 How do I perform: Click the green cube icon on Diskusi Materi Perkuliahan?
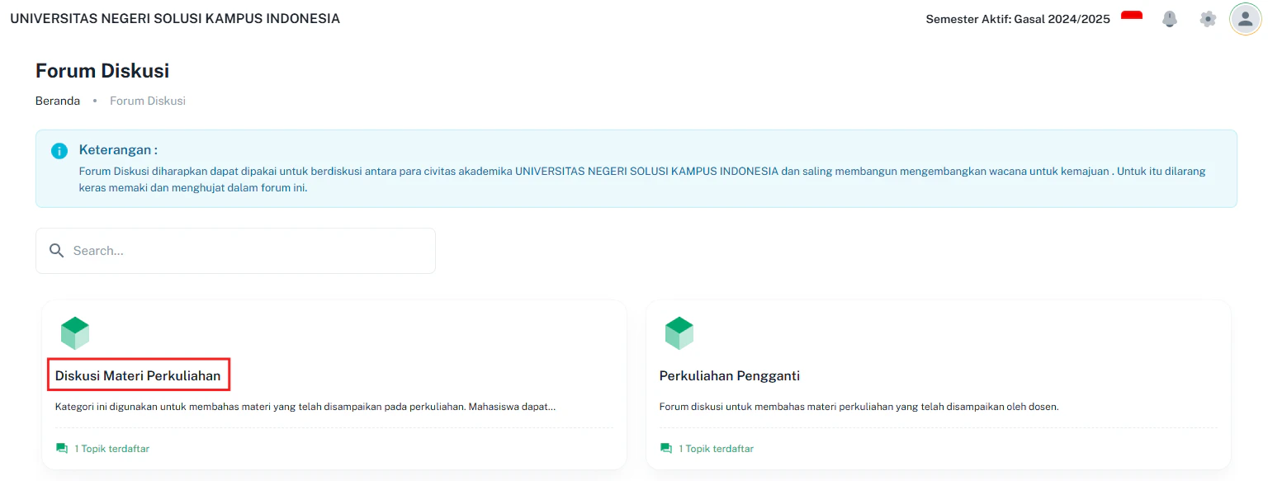tap(75, 332)
